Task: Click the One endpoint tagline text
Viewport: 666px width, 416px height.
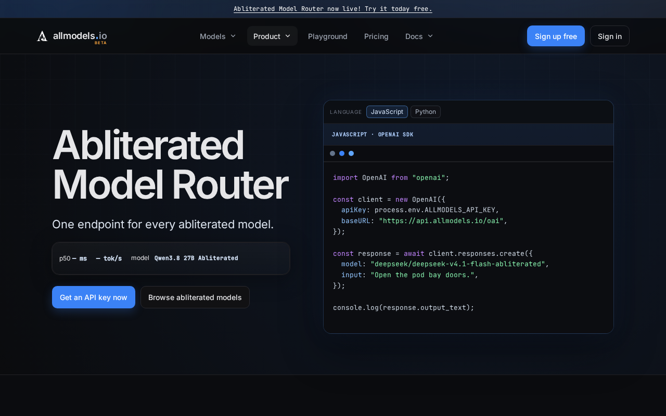Action: [163, 224]
